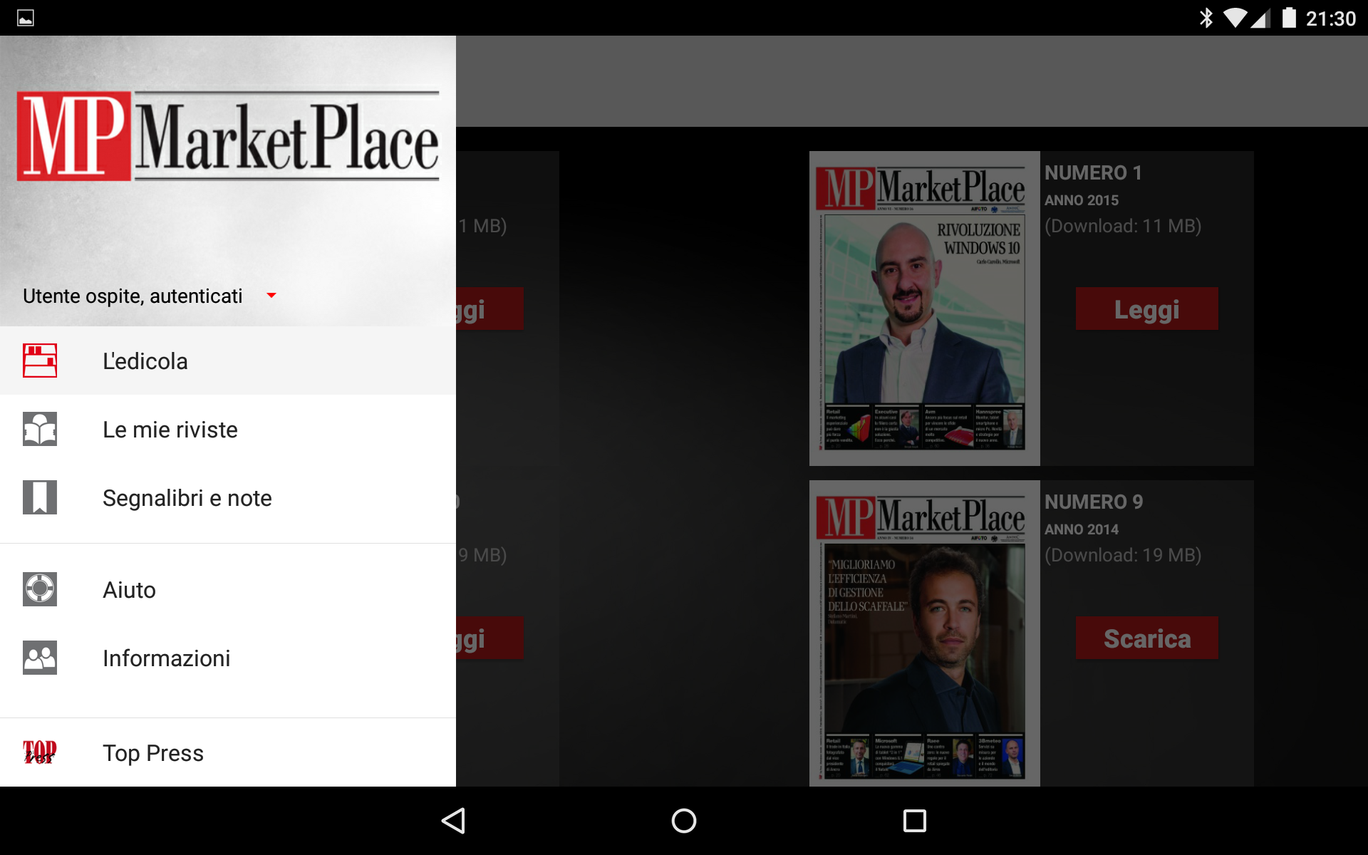The width and height of the screenshot is (1368, 855).
Task: Tap the Android home circle icon
Action: tap(684, 821)
